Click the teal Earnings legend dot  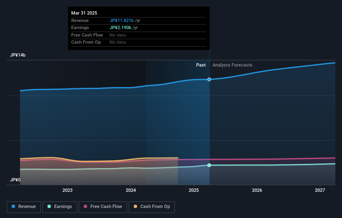pos(49,206)
